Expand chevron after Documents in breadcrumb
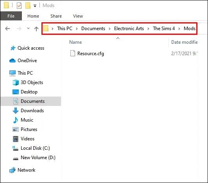The image size is (208, 183). (x=109, y=29)
